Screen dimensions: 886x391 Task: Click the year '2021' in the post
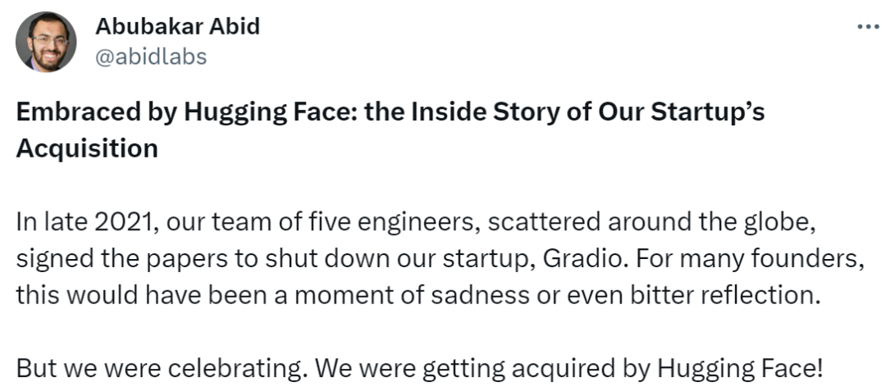(125, 222)
